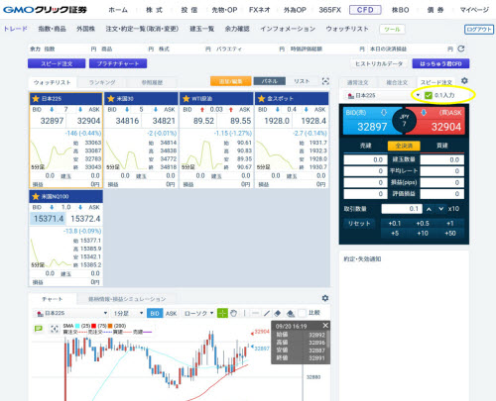Click the BID sell price button 32897

370,121
